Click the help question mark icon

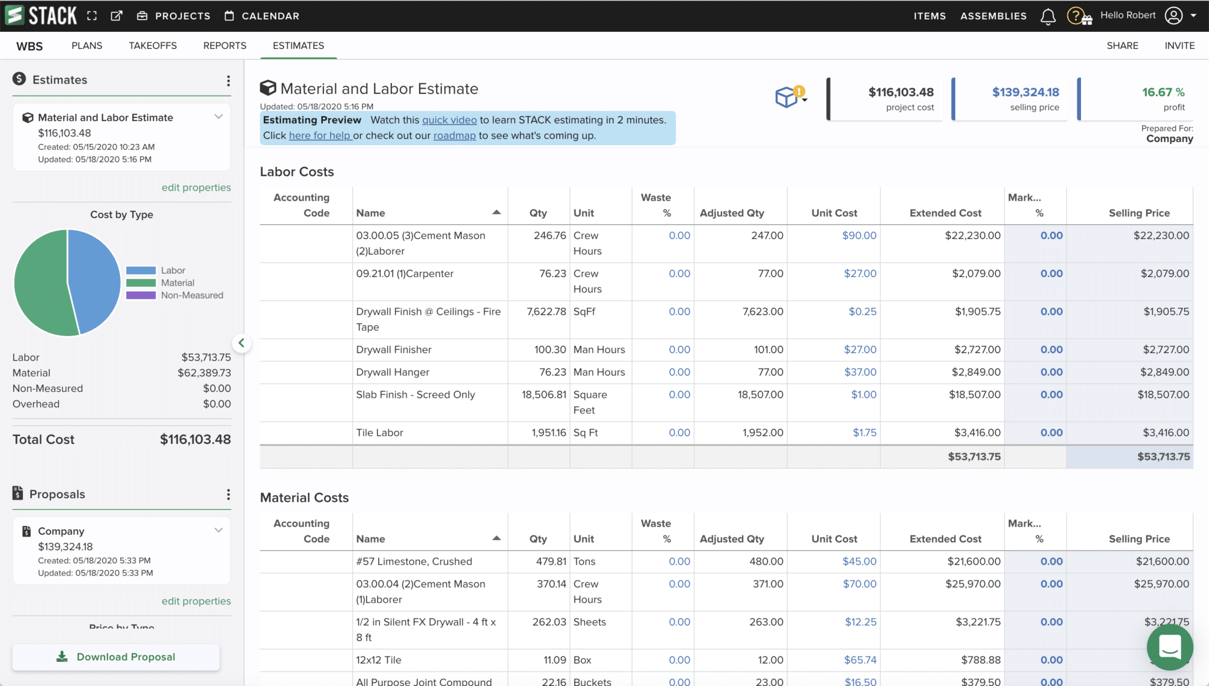1077,16
